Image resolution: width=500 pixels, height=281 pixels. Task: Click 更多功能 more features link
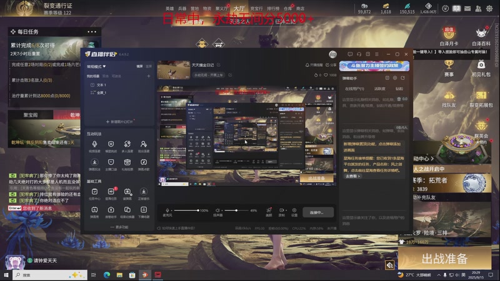click(x=119, y=227)
